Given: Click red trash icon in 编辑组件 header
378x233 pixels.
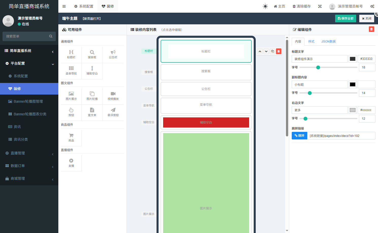Looking at the screenshot, I should (x=371, y=29).
